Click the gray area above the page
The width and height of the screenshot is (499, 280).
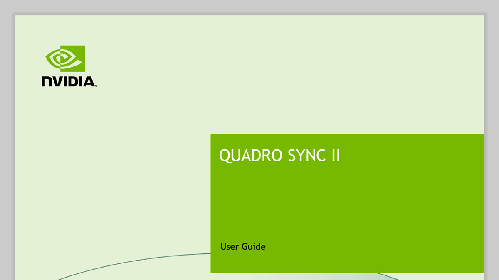[x=249, y=7]
